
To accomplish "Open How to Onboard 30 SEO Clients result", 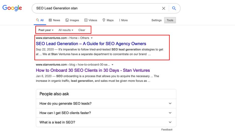I will (93, 70).
